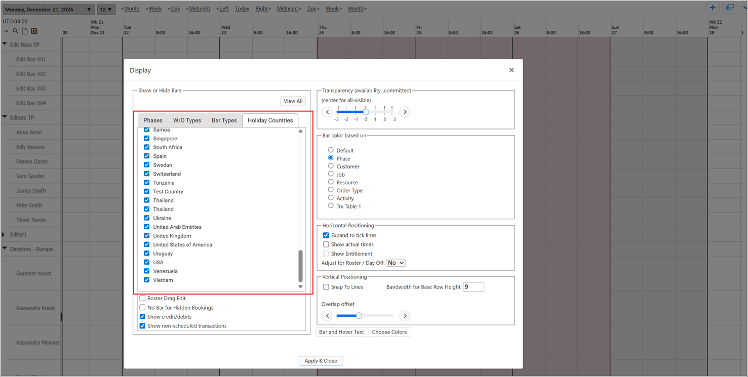Click the country list's scroll up arrow
The width and height of the screenshot is (748, 377).
pyautogui.click(x=300, y=131)
